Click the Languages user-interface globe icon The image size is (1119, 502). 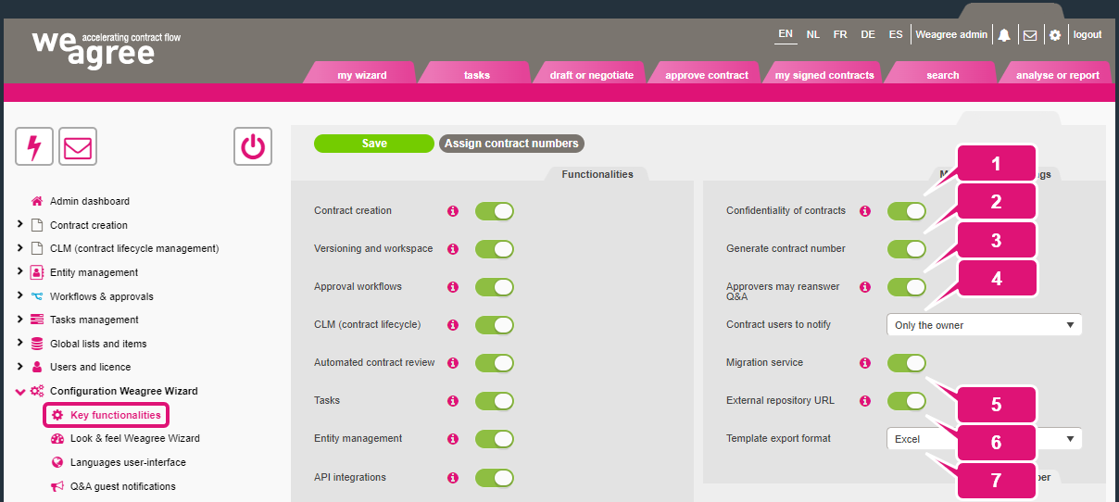[57, 462]
